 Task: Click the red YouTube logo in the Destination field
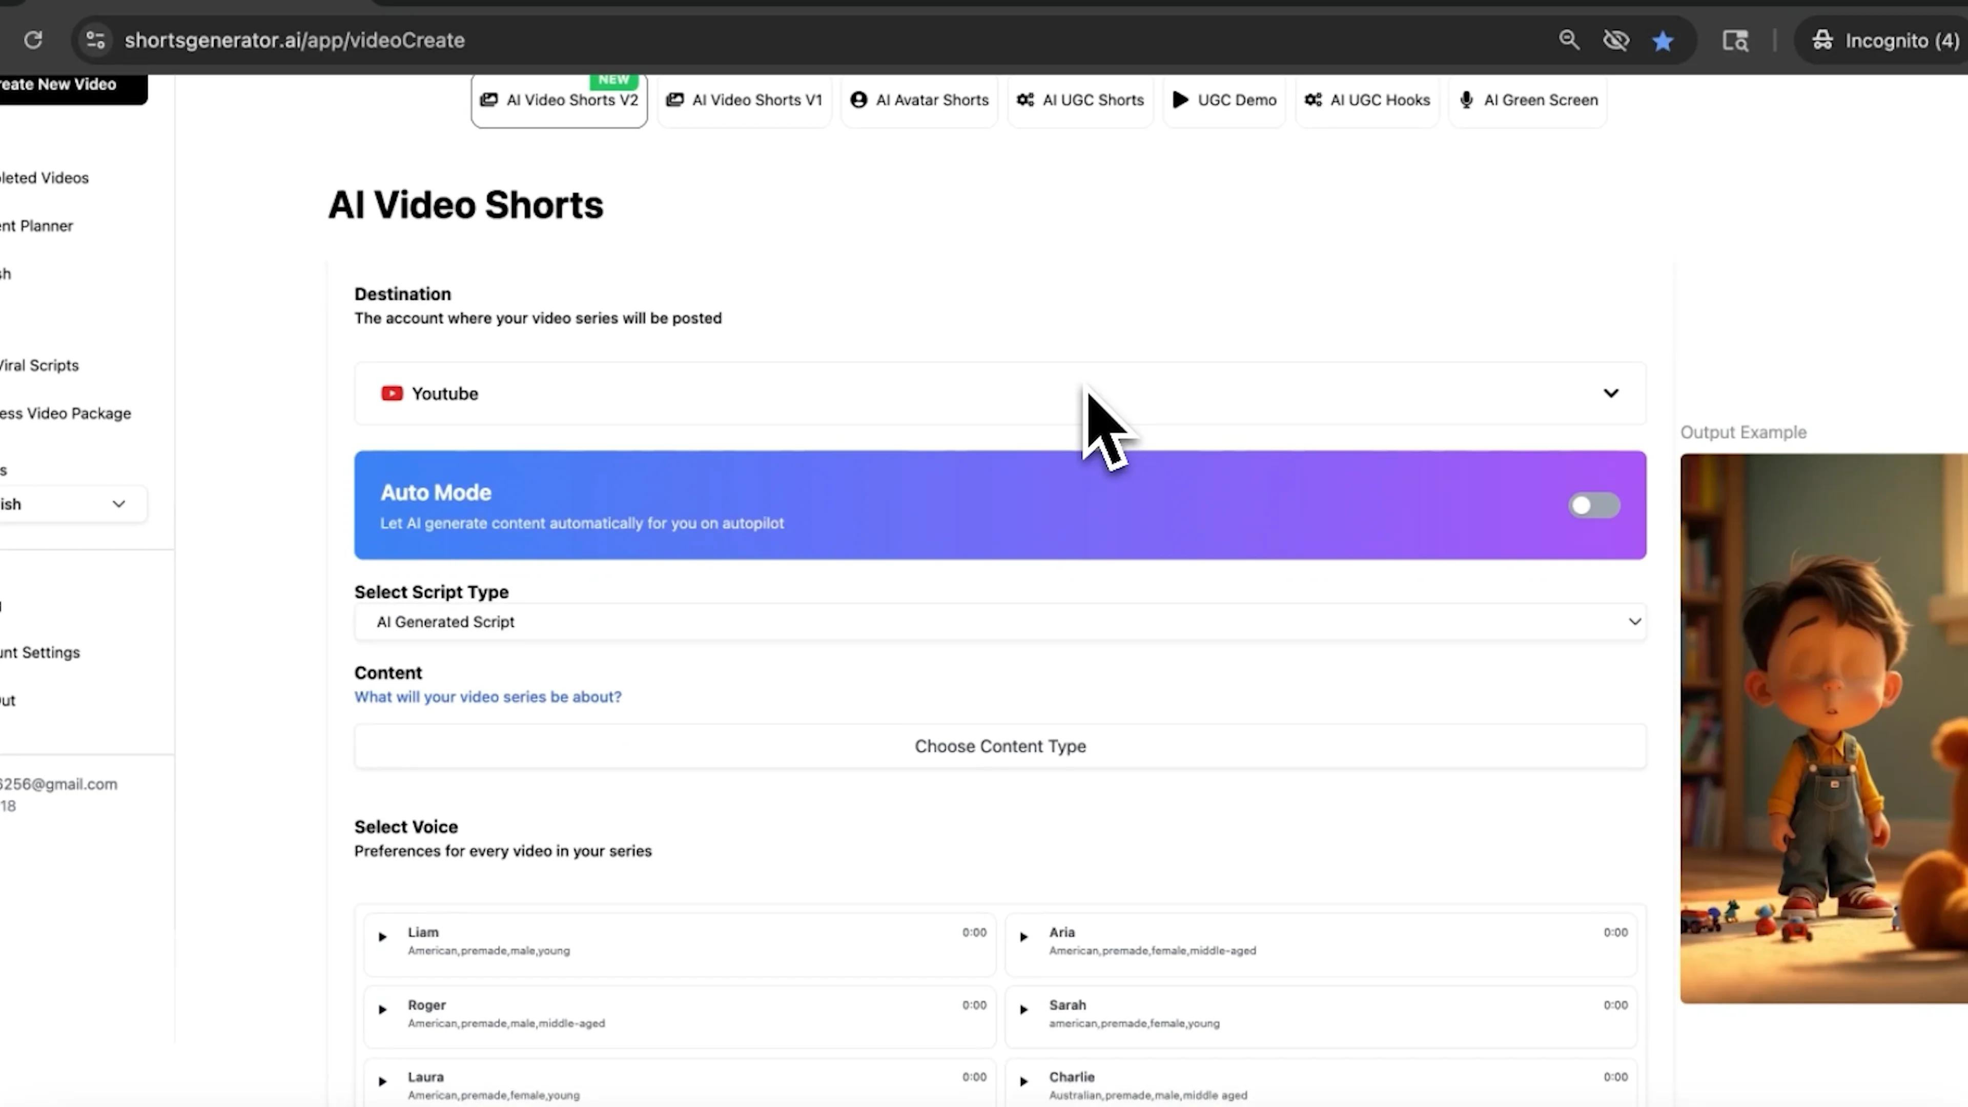click(392, 394)
